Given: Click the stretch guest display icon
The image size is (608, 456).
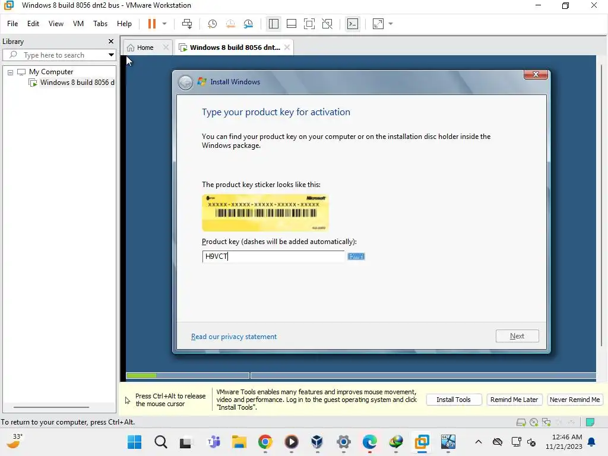Looking at the screenshot, I should (x=378, y=24).
